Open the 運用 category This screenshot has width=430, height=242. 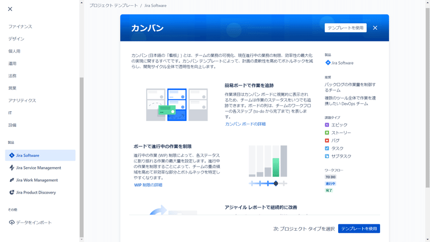tap(12, 63)
